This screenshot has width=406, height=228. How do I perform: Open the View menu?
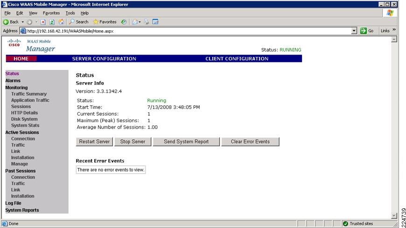[x=33, y=13]
